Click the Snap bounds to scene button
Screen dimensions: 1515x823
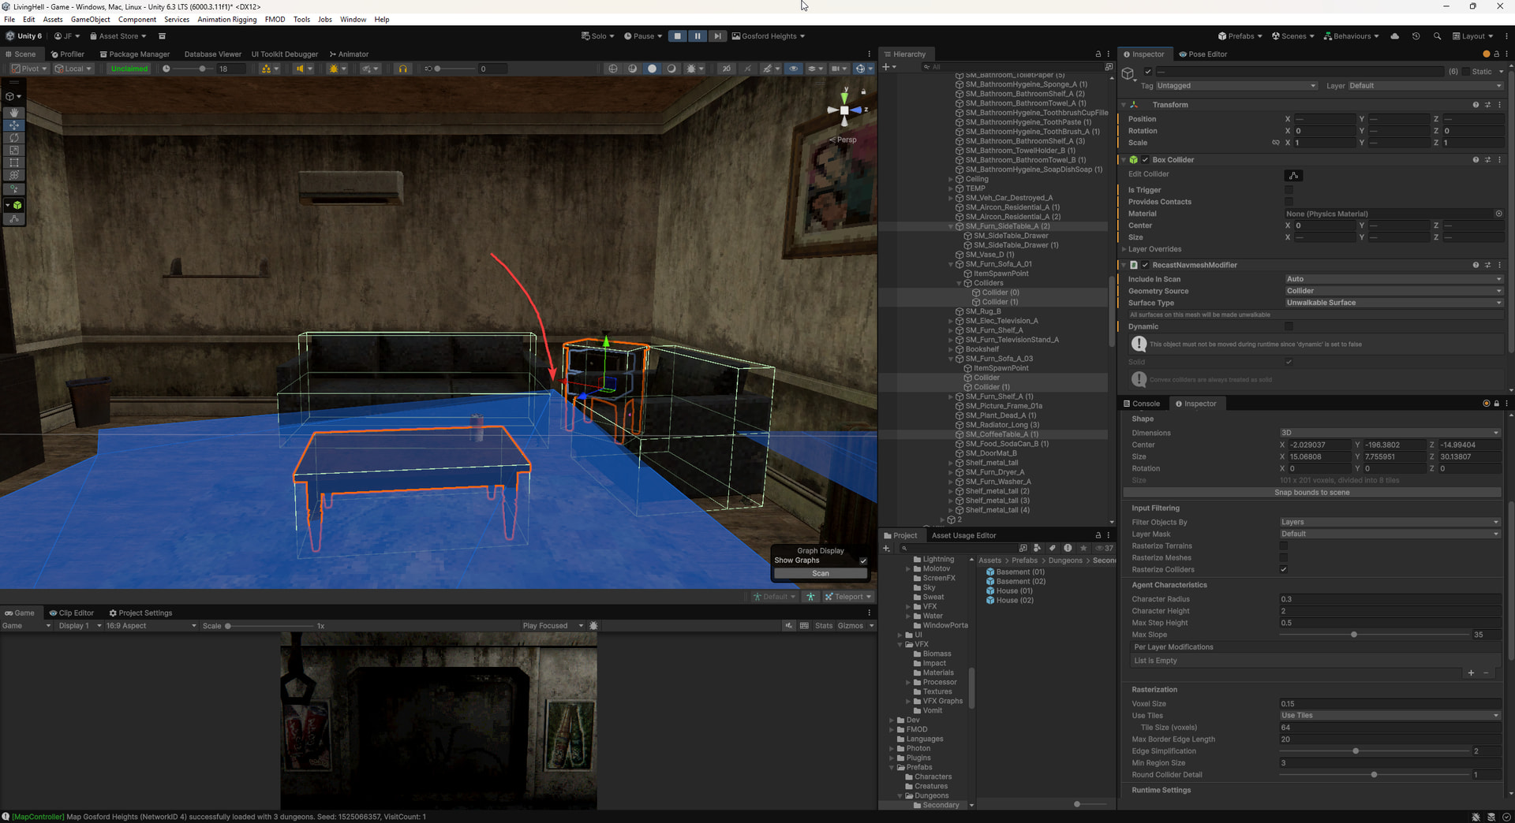(x=1311, y=493)
